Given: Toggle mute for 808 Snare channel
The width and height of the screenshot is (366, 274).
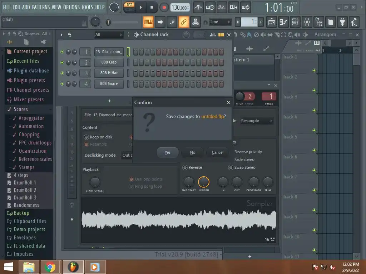Looking at the screenshot, I should 62,84.
